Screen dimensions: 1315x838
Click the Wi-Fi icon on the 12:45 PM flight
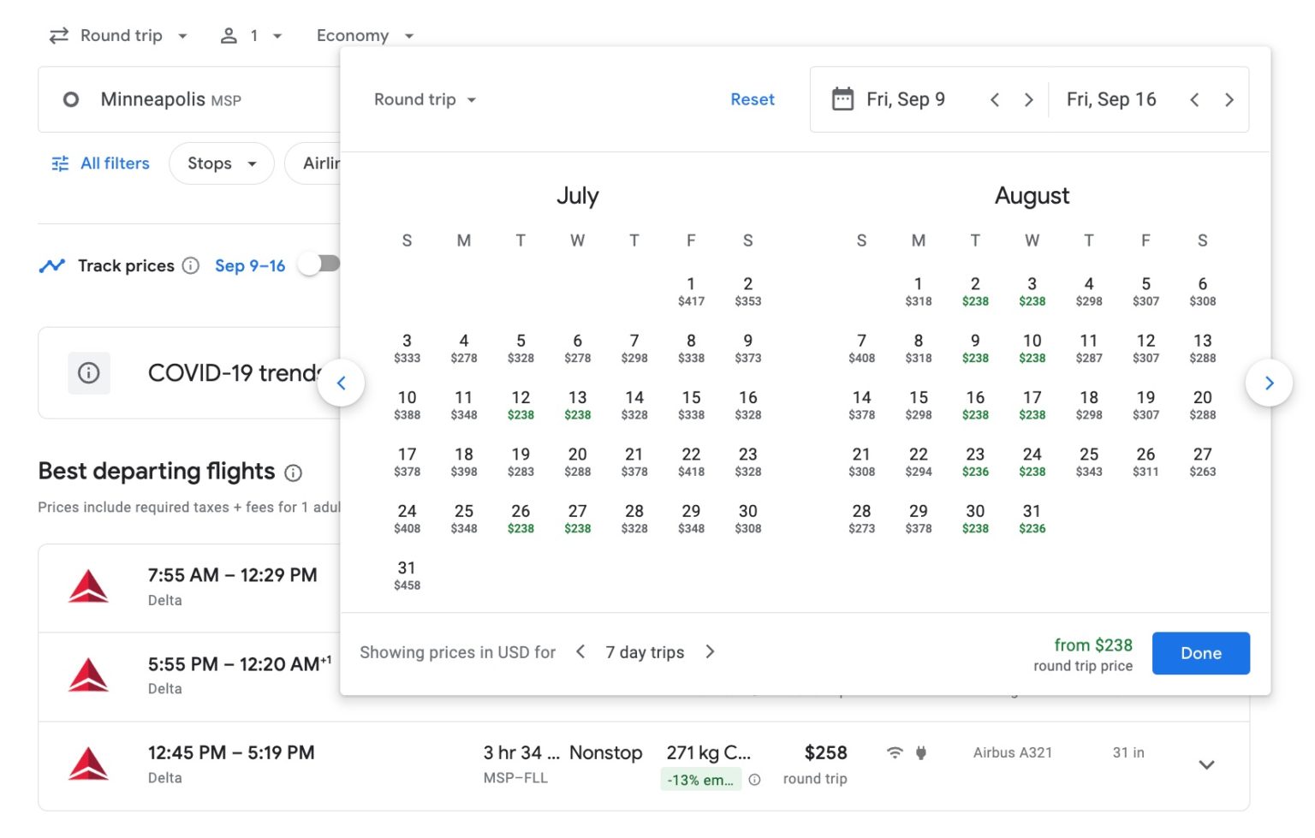[x=894, y=752]
